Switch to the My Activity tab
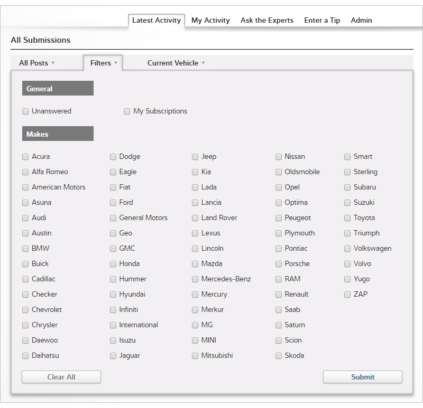The height and width of the screenshot is (408, 423). tap(210, 21)
